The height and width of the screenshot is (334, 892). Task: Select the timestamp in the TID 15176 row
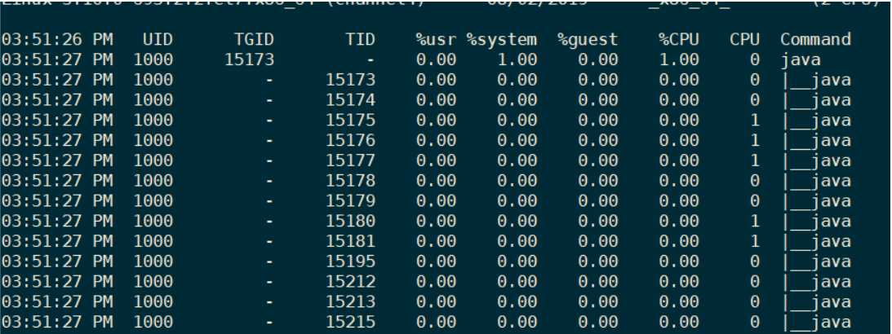pos(57,140)
